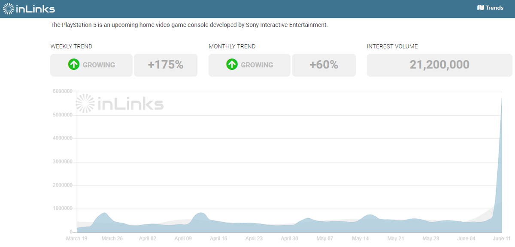Click the 5000000 y-axis label
Viewport: 515px width, 247px height.
63,115
